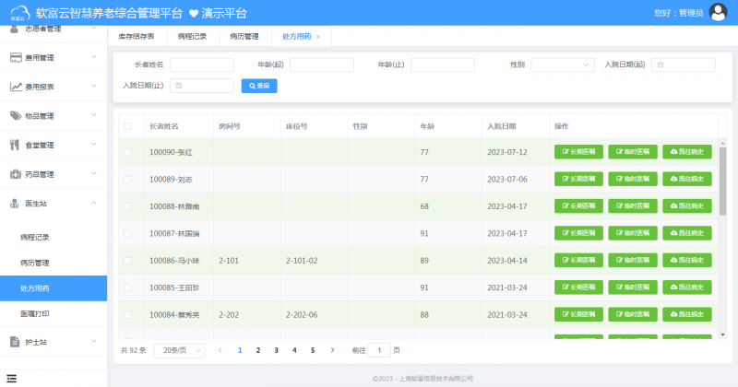738x387 pixels.
Task: Click the 费用报表 chart icon
Action: pos(16,87)
